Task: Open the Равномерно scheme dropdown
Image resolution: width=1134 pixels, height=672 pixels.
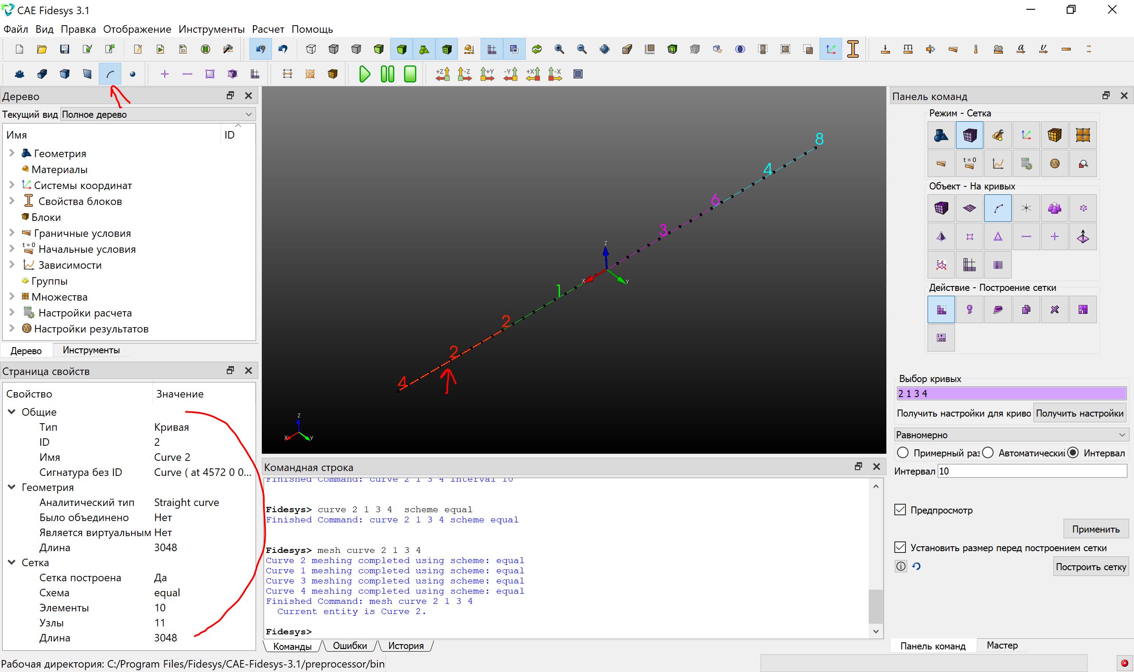Action: tap(1011, 435)
